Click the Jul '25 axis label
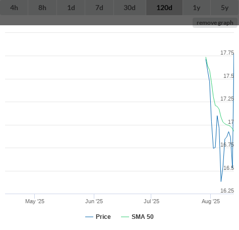239x230 pixels. coord(151,201)
